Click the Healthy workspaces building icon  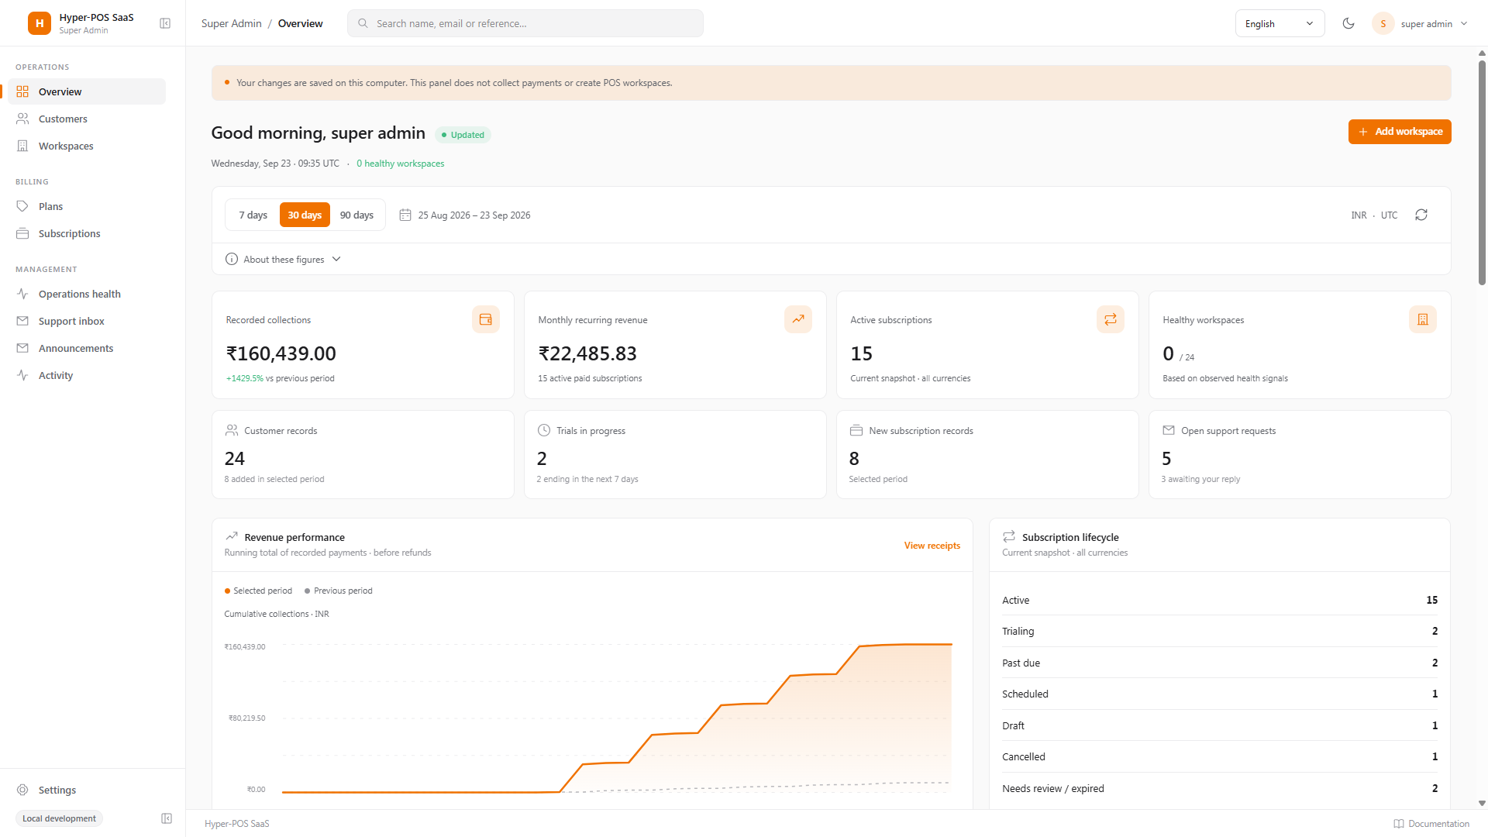pos(1423,319)
